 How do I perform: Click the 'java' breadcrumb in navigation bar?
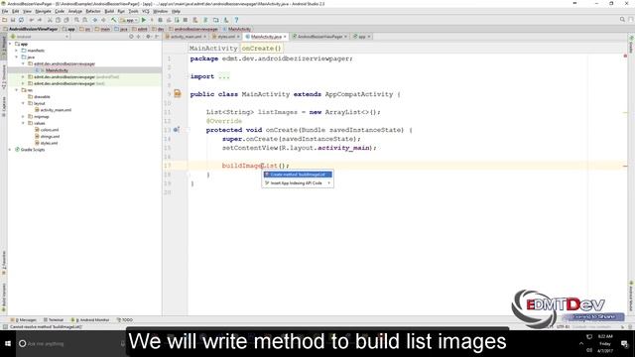pos(121,29)
